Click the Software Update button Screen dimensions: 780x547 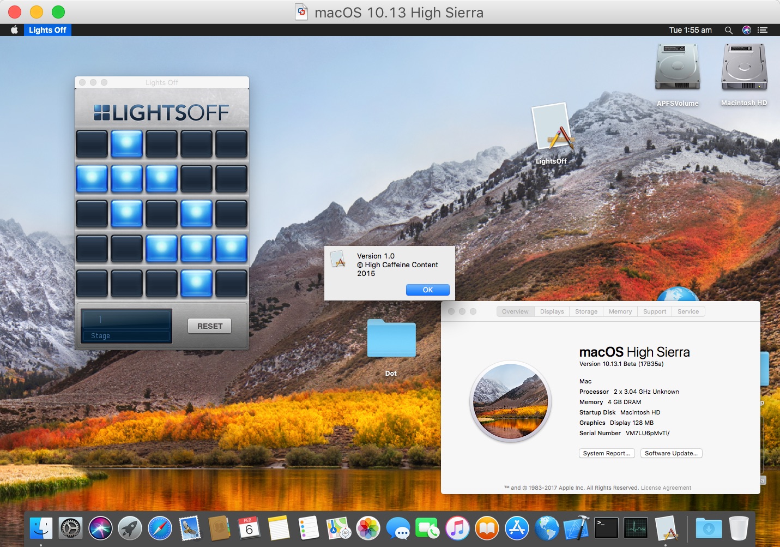coord(671,453)
